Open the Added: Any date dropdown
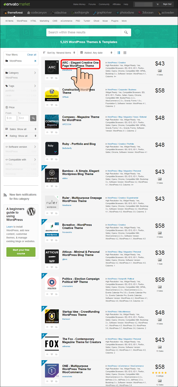This screenshot has height=387, width=178. tap(96, 53)
